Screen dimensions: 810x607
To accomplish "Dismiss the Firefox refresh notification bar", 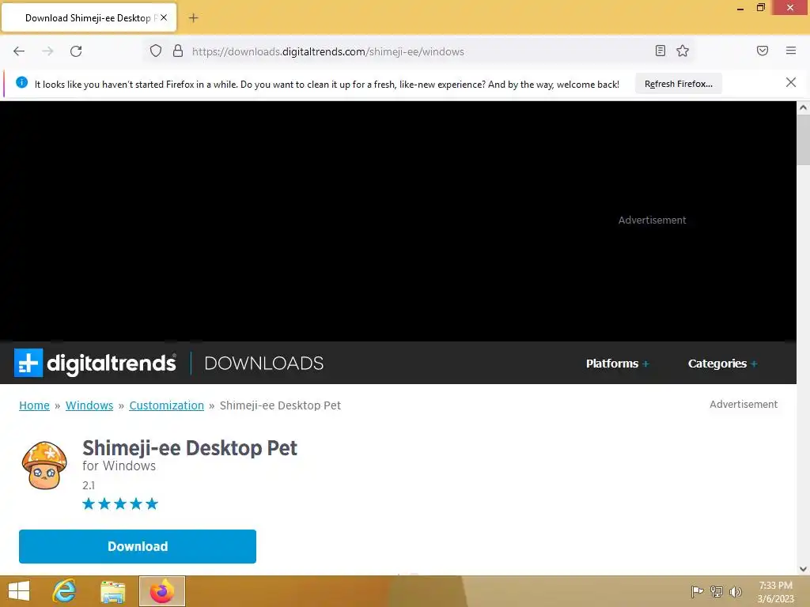I will [x=791, y=82].
